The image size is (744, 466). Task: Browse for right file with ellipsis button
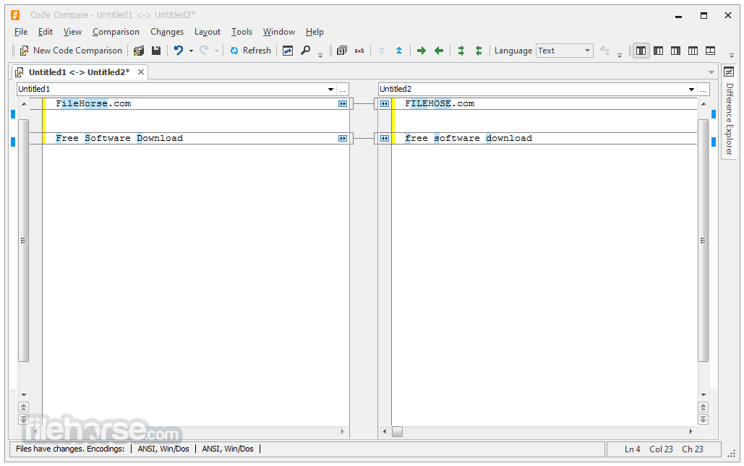coord(704,89)
